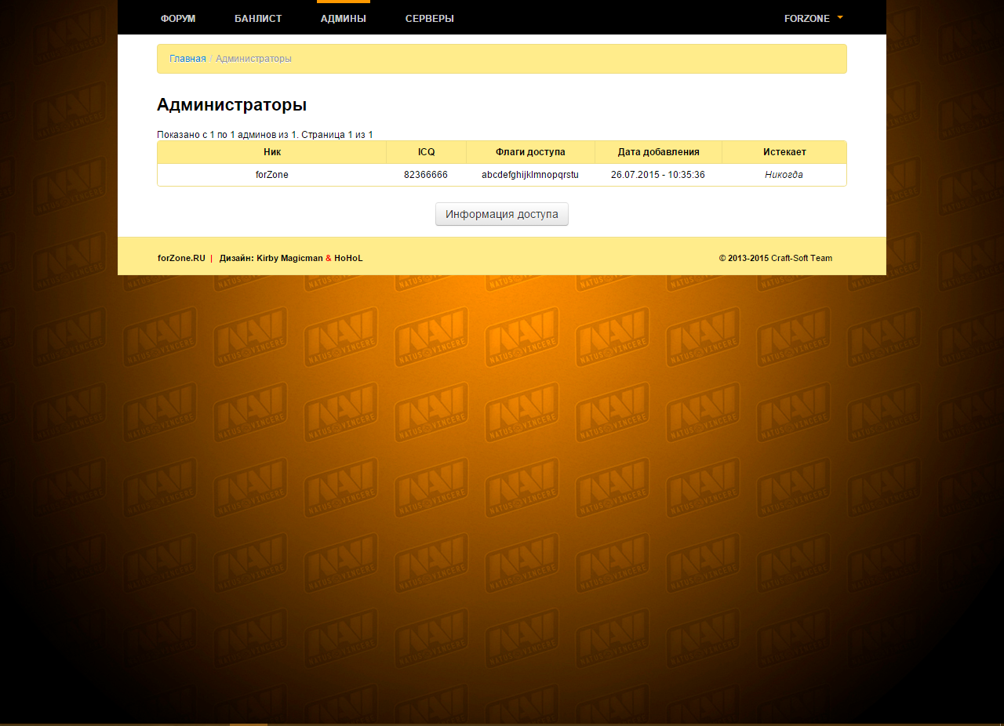Click the HoHoL footer credit
1004x726 pixels.
point(348,258)
